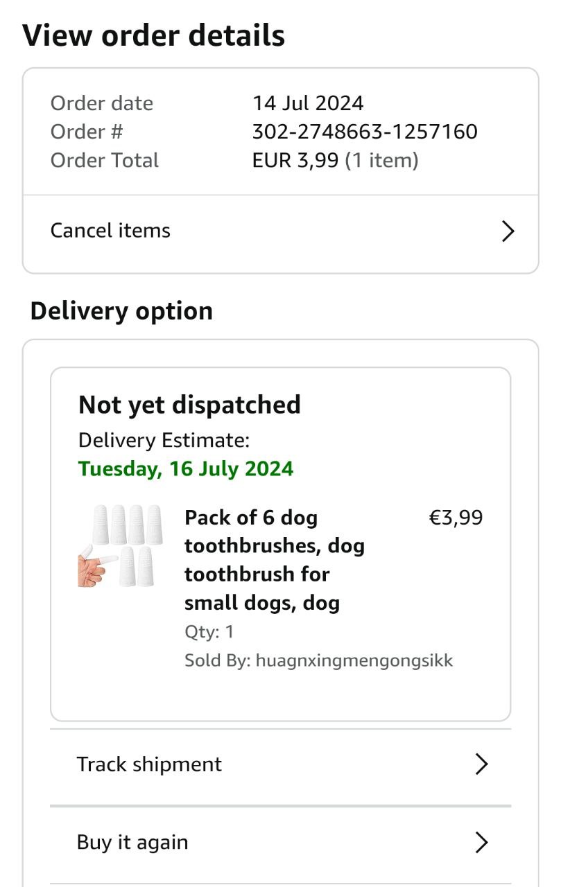561x887 pixels.
Task: Click the order number 302-2748663-1257160
Action: click(365, 132)
